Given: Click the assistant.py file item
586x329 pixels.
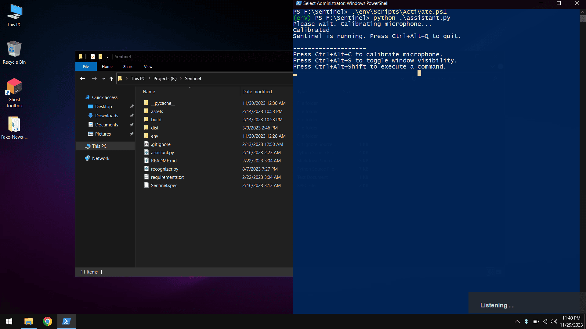Looking at the screenshot, I should pos(163,152).
